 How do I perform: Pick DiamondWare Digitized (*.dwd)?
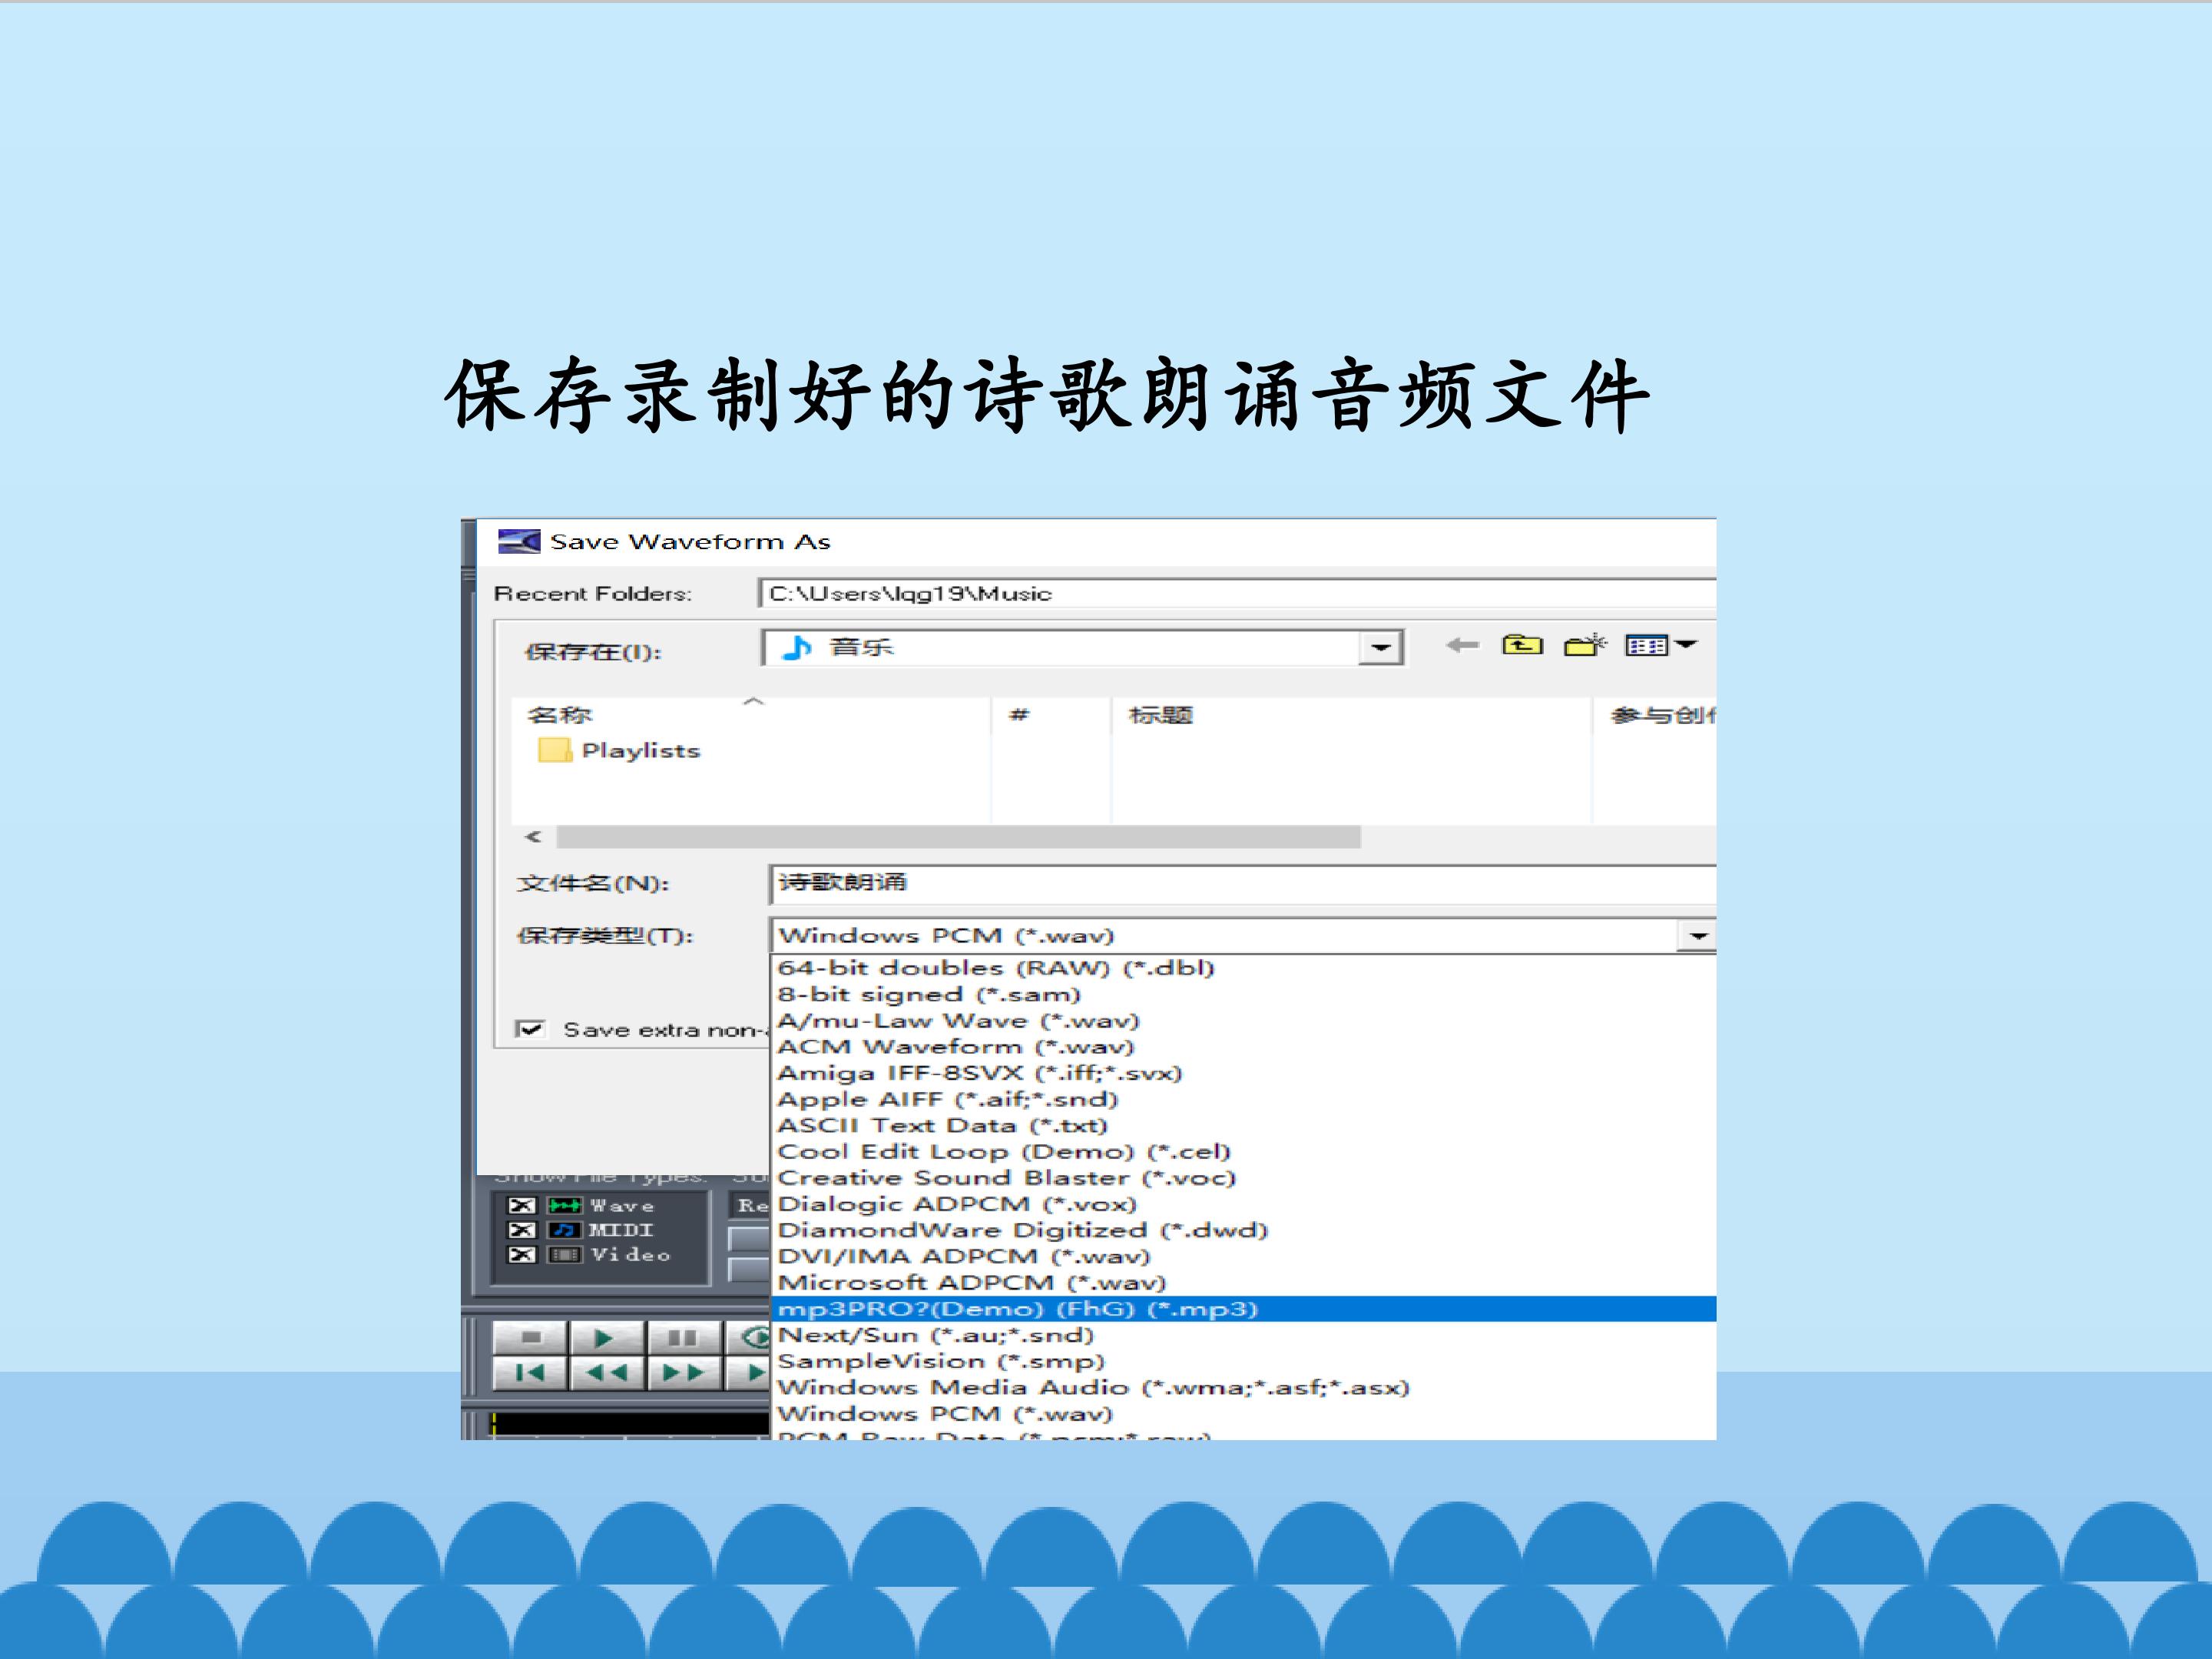point(1244,1230)
